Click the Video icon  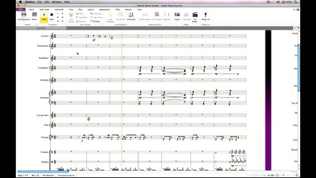(177, 15)
